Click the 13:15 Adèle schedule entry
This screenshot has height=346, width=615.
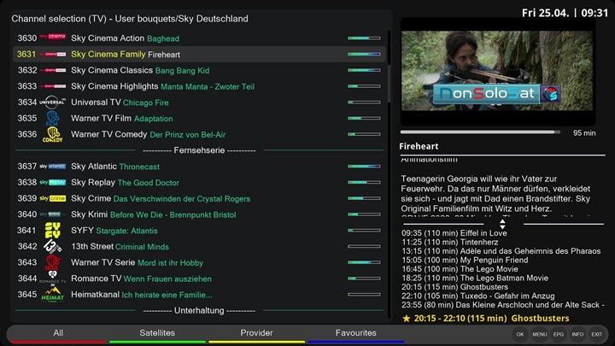(501, 251)
